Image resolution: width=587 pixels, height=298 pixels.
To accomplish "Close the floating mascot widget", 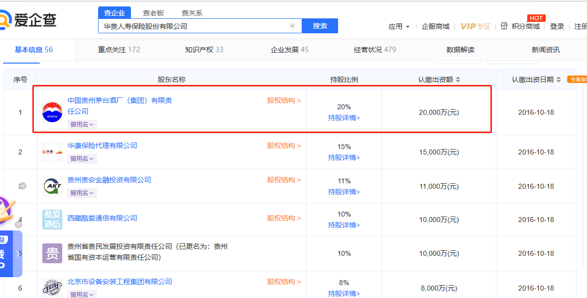I will point(23,186).
